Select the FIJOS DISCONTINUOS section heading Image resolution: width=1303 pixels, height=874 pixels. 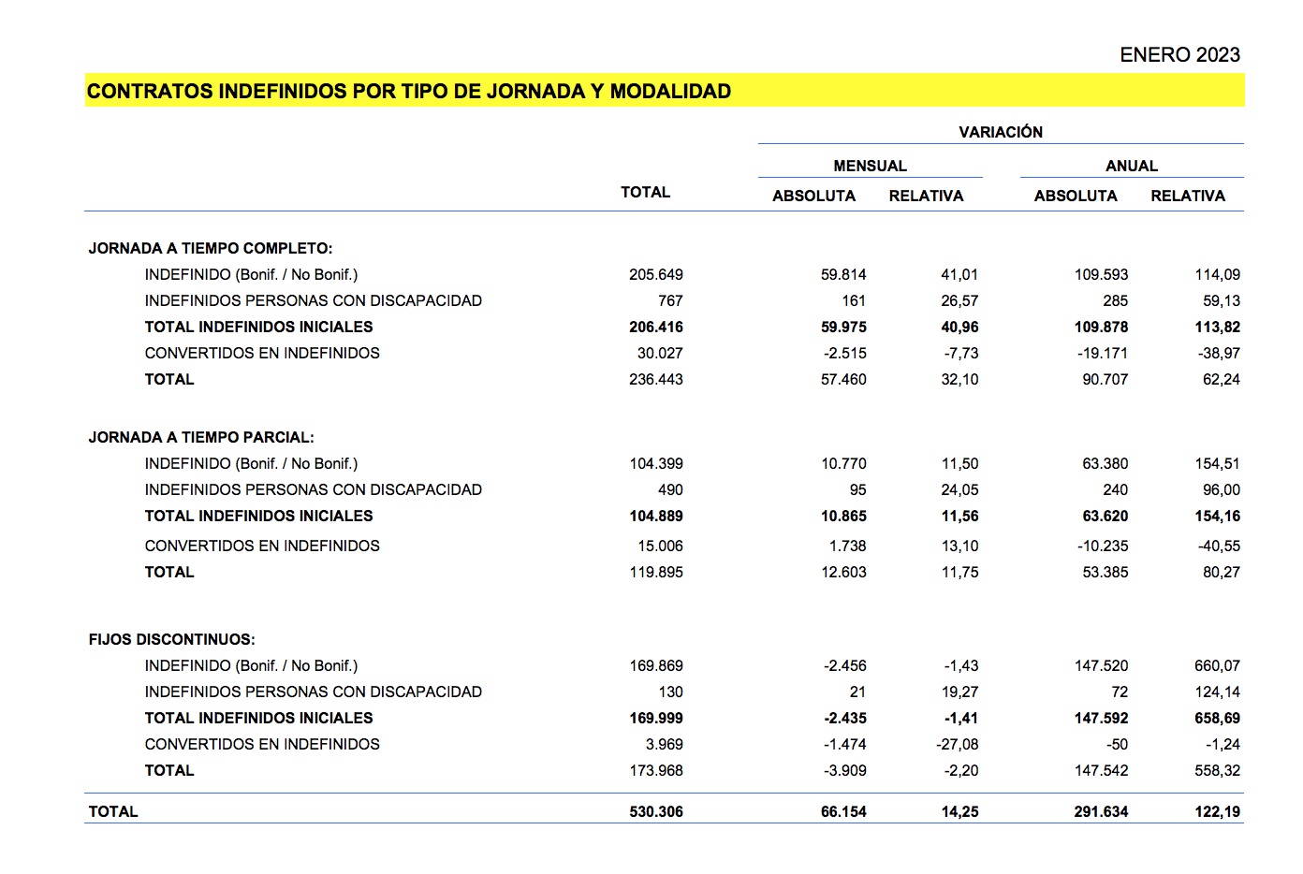(x=171, y=639)
